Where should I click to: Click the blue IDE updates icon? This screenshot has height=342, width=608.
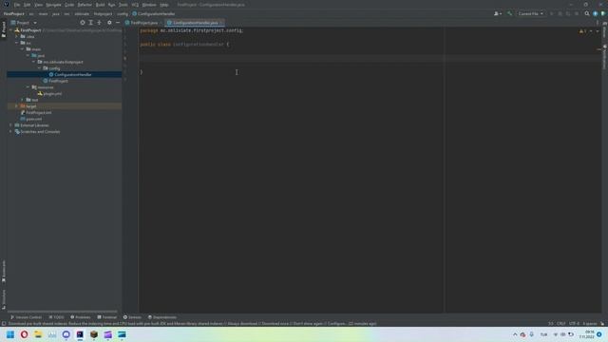tap(596, 13)
